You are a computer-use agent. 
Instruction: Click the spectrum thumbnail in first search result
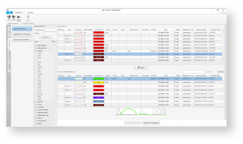click(79, 33)
